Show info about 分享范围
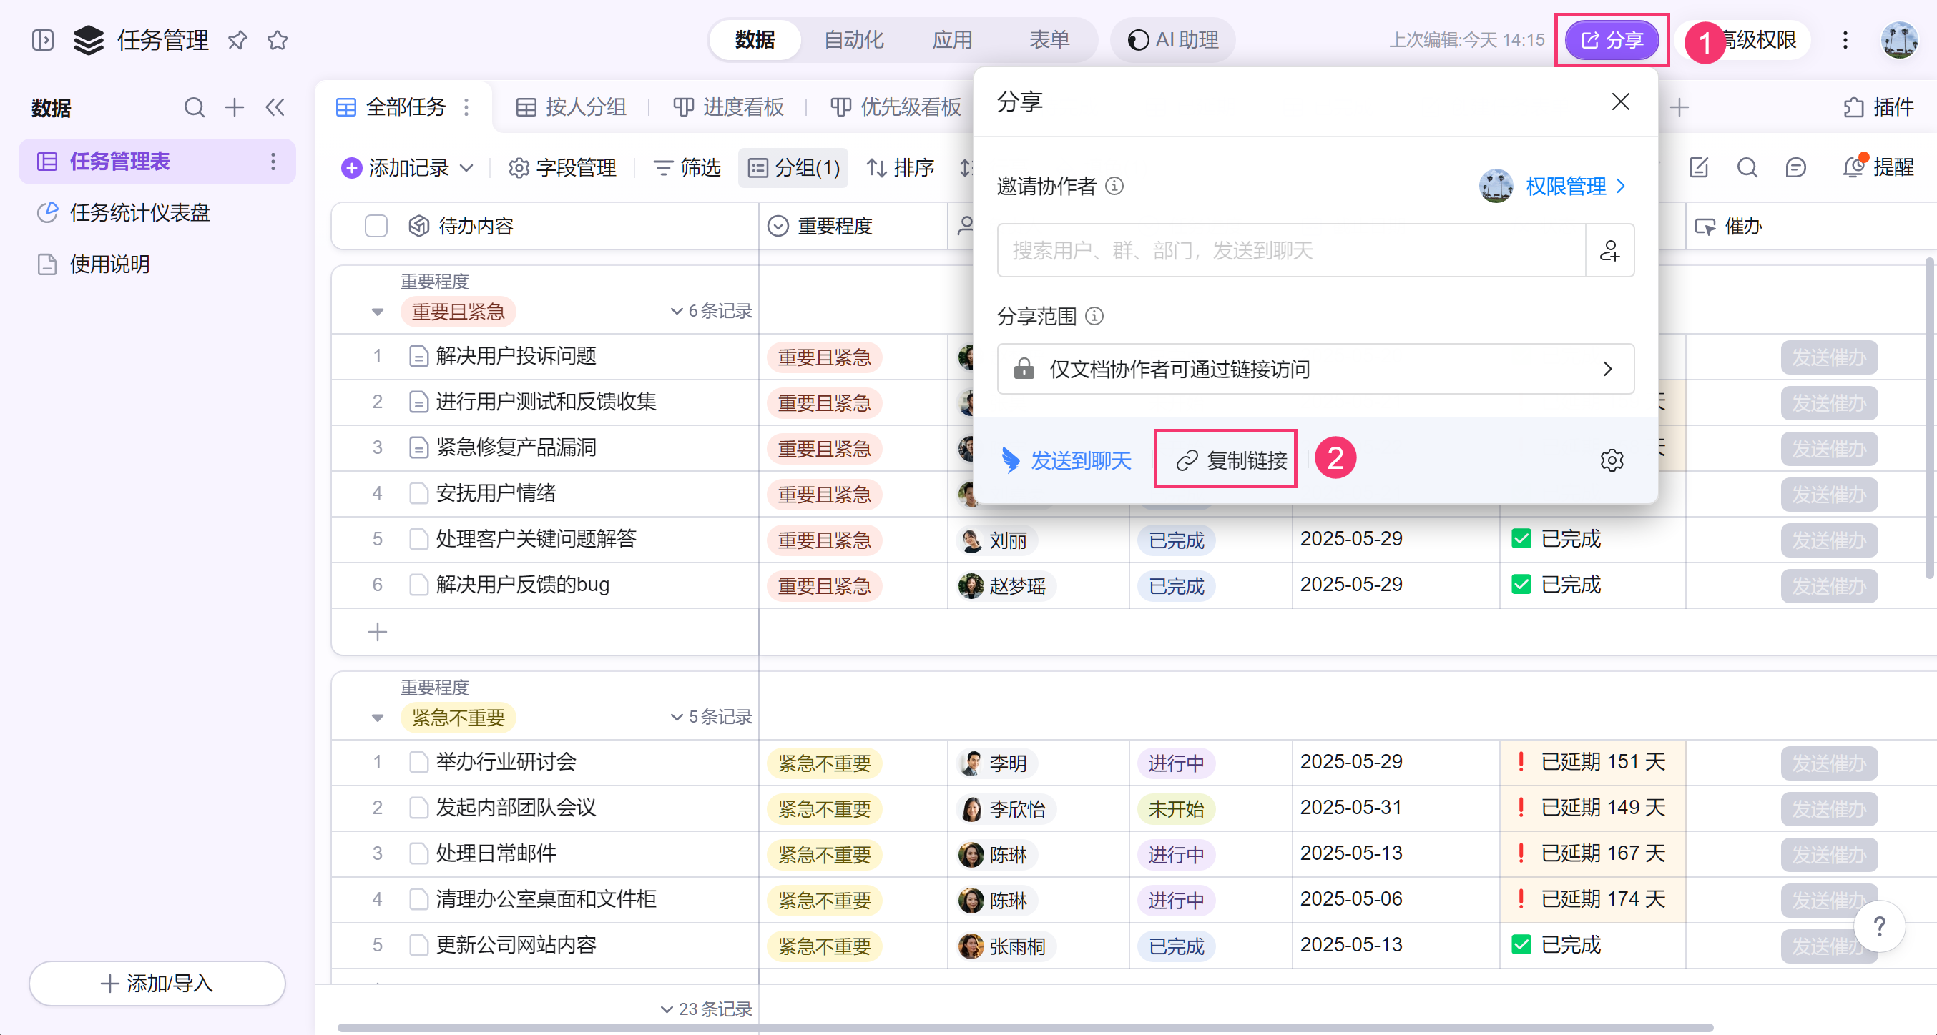Screen dimensions: 1937x1035 [x=1095, y=316]
